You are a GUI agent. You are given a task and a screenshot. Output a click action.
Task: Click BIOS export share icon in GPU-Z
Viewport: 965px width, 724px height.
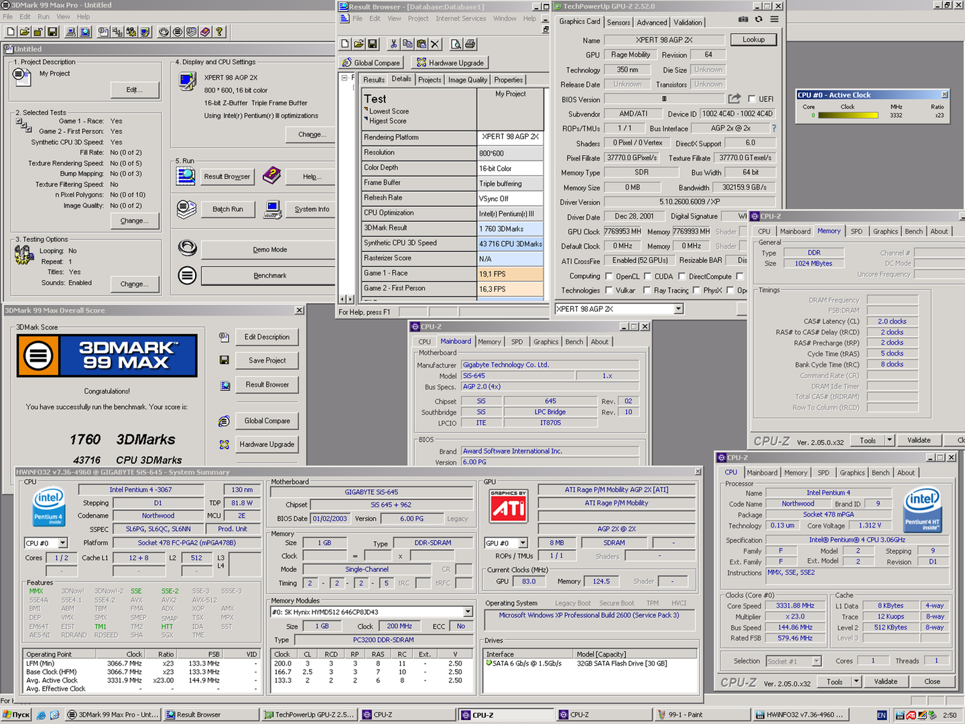click(x=734, y=99)
